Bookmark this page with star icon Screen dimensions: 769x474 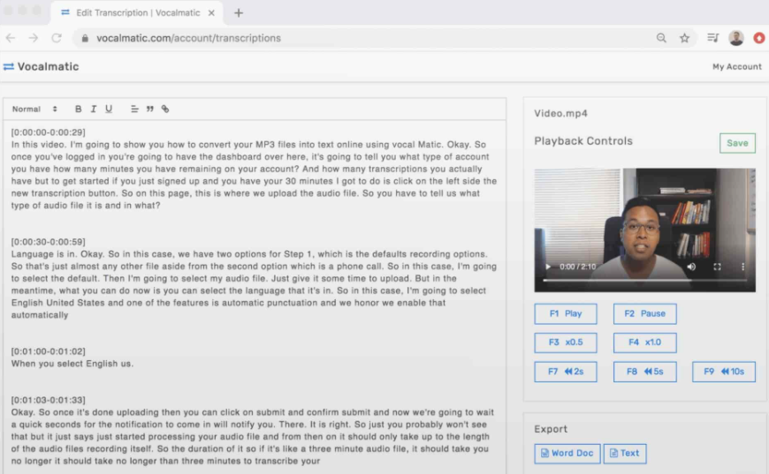684,38
